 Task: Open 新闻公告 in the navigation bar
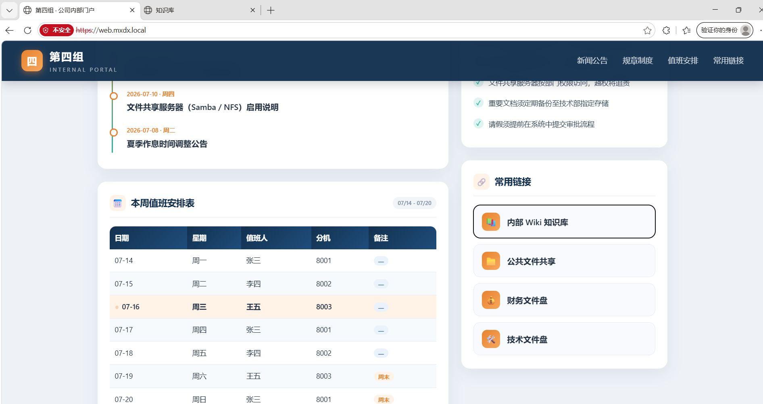[x=592, y=61]
